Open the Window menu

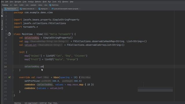65,2
